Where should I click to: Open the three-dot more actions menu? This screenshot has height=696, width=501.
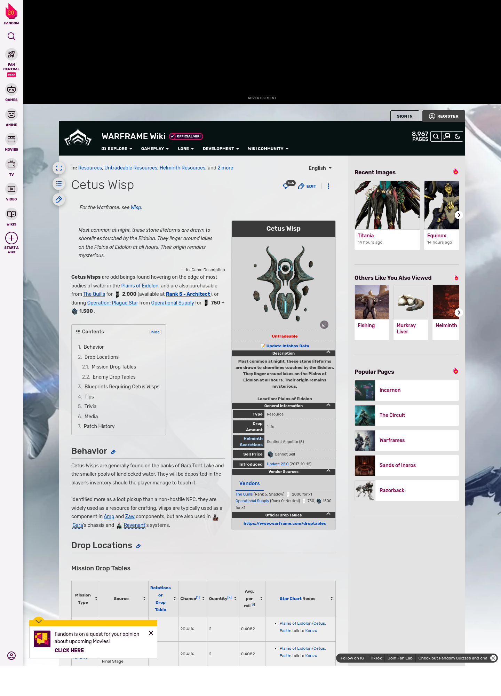328,186
